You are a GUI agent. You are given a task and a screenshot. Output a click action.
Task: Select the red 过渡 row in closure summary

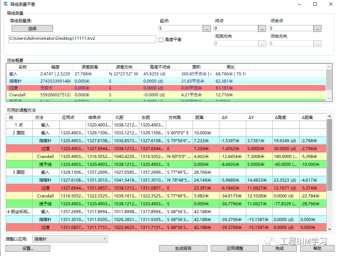166,88
